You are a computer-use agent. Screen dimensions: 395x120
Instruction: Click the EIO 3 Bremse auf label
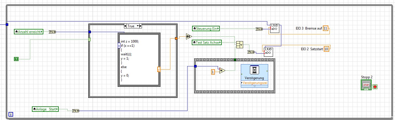pyautogui.click(x=309, y=28)
